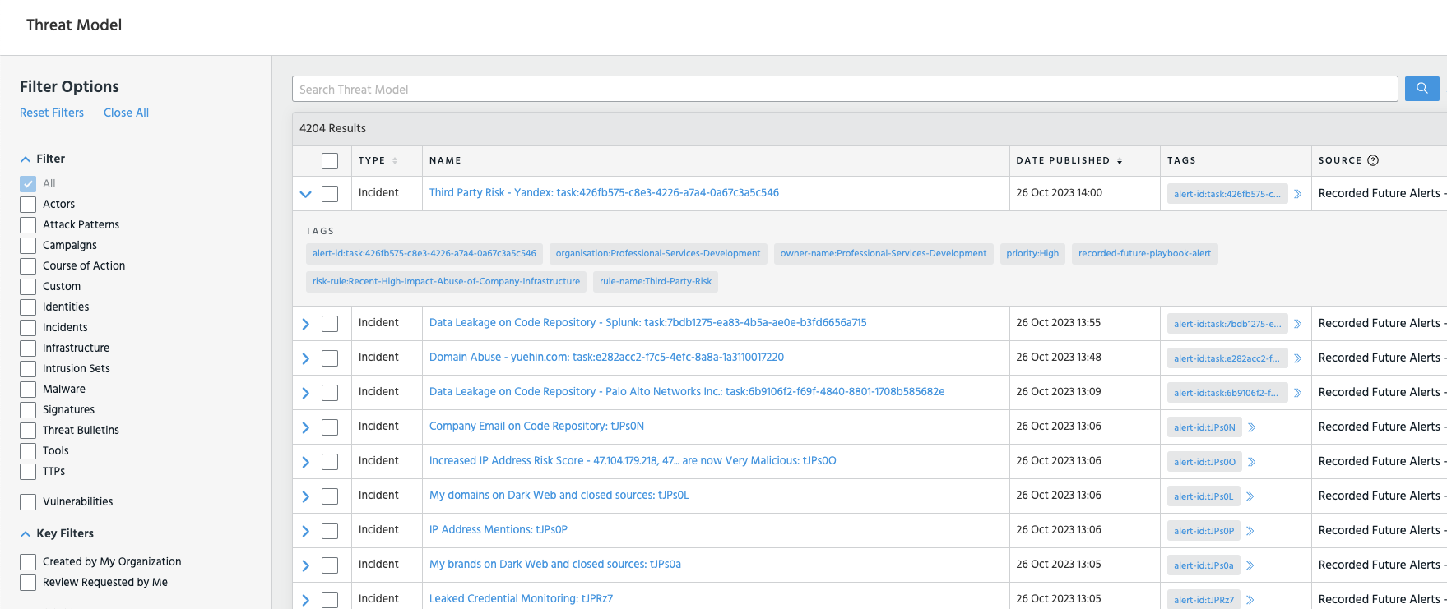Click the Source column help icon
1447x609 pixels.
(1373, 160)
